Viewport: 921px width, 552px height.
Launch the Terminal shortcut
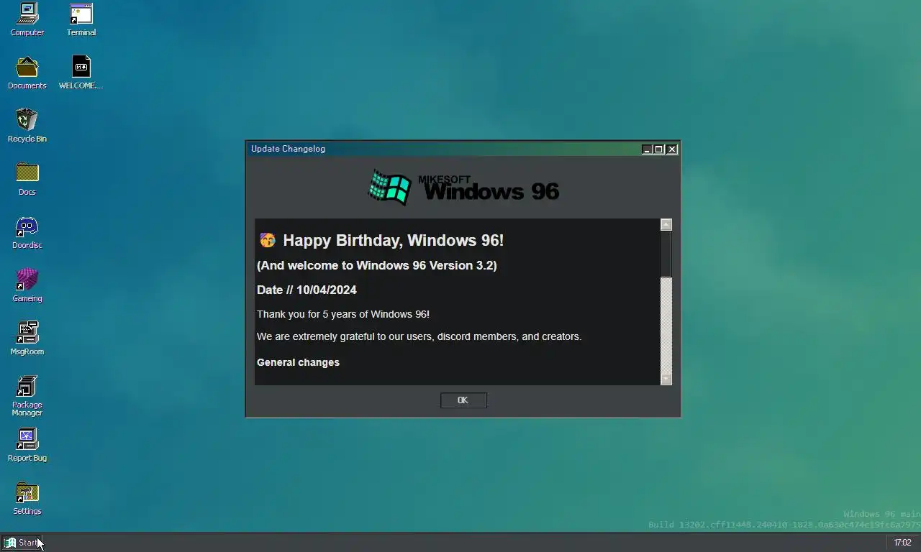tap(81, 20)
